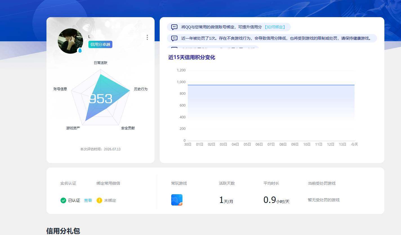Click the chat icon beside the penalty notice
Screen dimensions: 401x235
[x=174, y=38]
